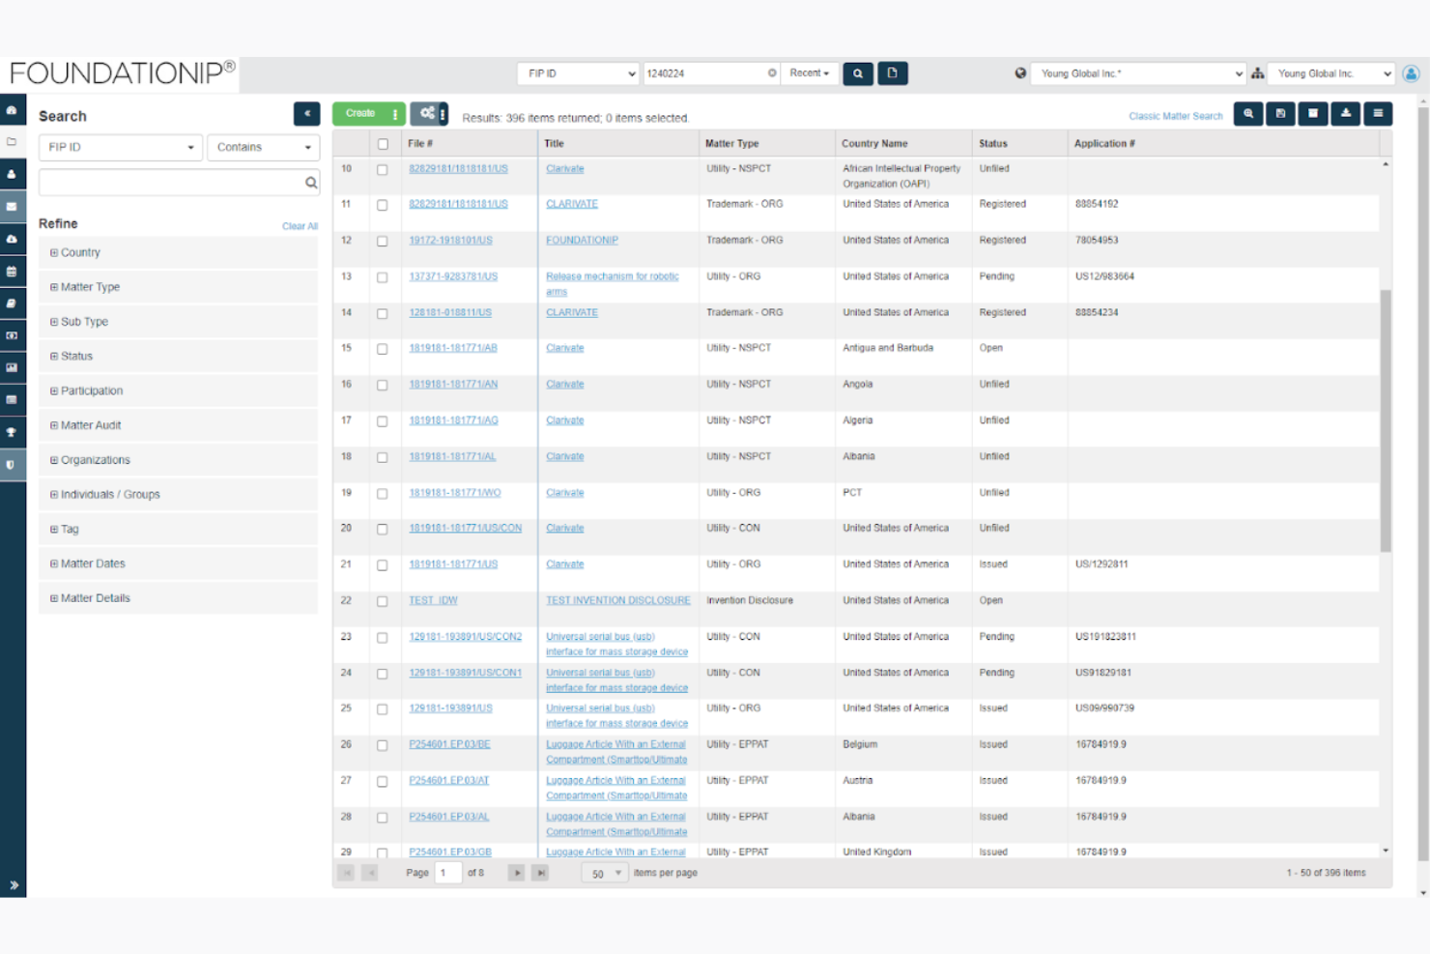Image resolution: width=1430 pixels, height=954 pixels.
Task: Select the row 22 checkbox for TEST_IDW
Action: coord(383,602)
